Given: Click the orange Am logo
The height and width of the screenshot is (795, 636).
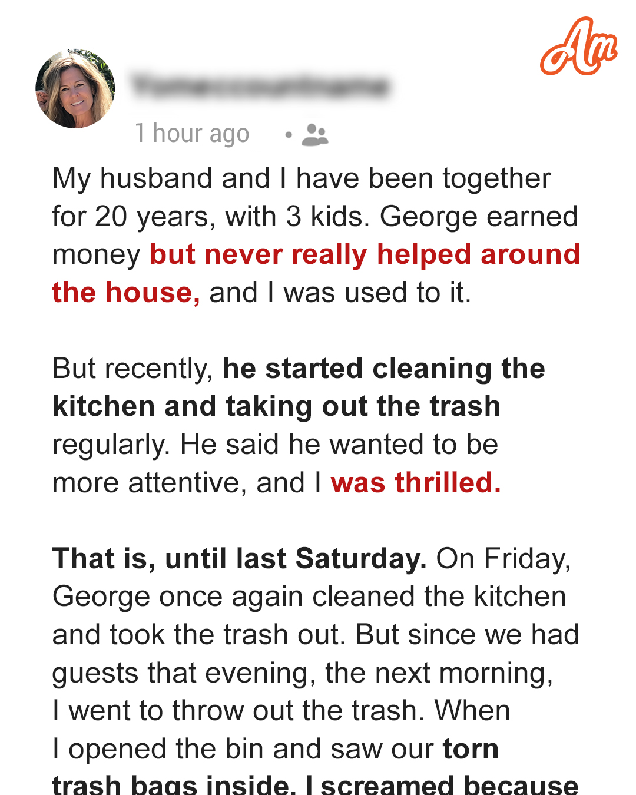Looking at the screenshot, I should [579, 47].
